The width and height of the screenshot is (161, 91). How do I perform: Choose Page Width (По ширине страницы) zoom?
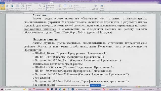[x=52, y=9]
